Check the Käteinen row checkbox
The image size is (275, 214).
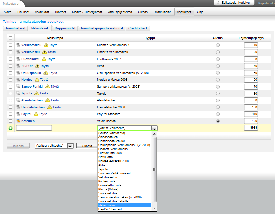tap(10, 121)
